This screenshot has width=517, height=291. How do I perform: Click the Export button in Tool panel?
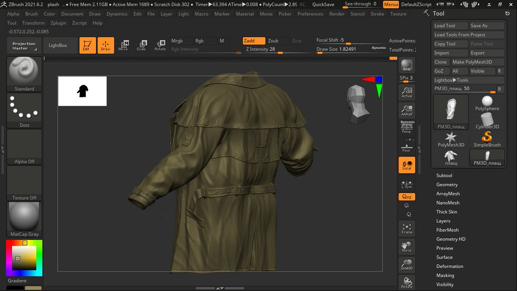pos(487,53)
